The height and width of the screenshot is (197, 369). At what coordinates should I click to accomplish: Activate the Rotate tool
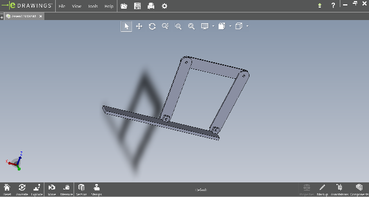pyautogui.click(x=152, y=27)
